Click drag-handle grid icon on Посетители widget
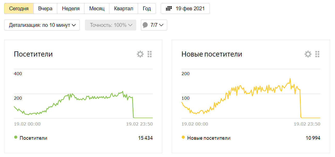 click(x=150, y=54)
